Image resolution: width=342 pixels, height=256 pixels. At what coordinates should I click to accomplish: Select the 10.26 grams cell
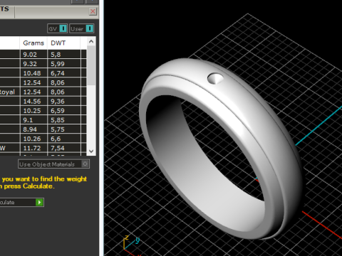point(33,139)
